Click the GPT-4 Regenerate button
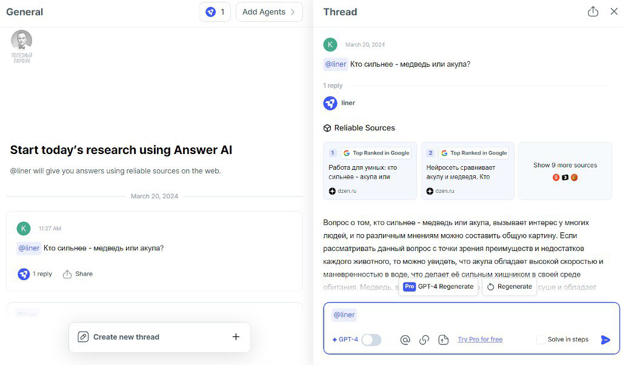623x365 pixels. point(439,286)
